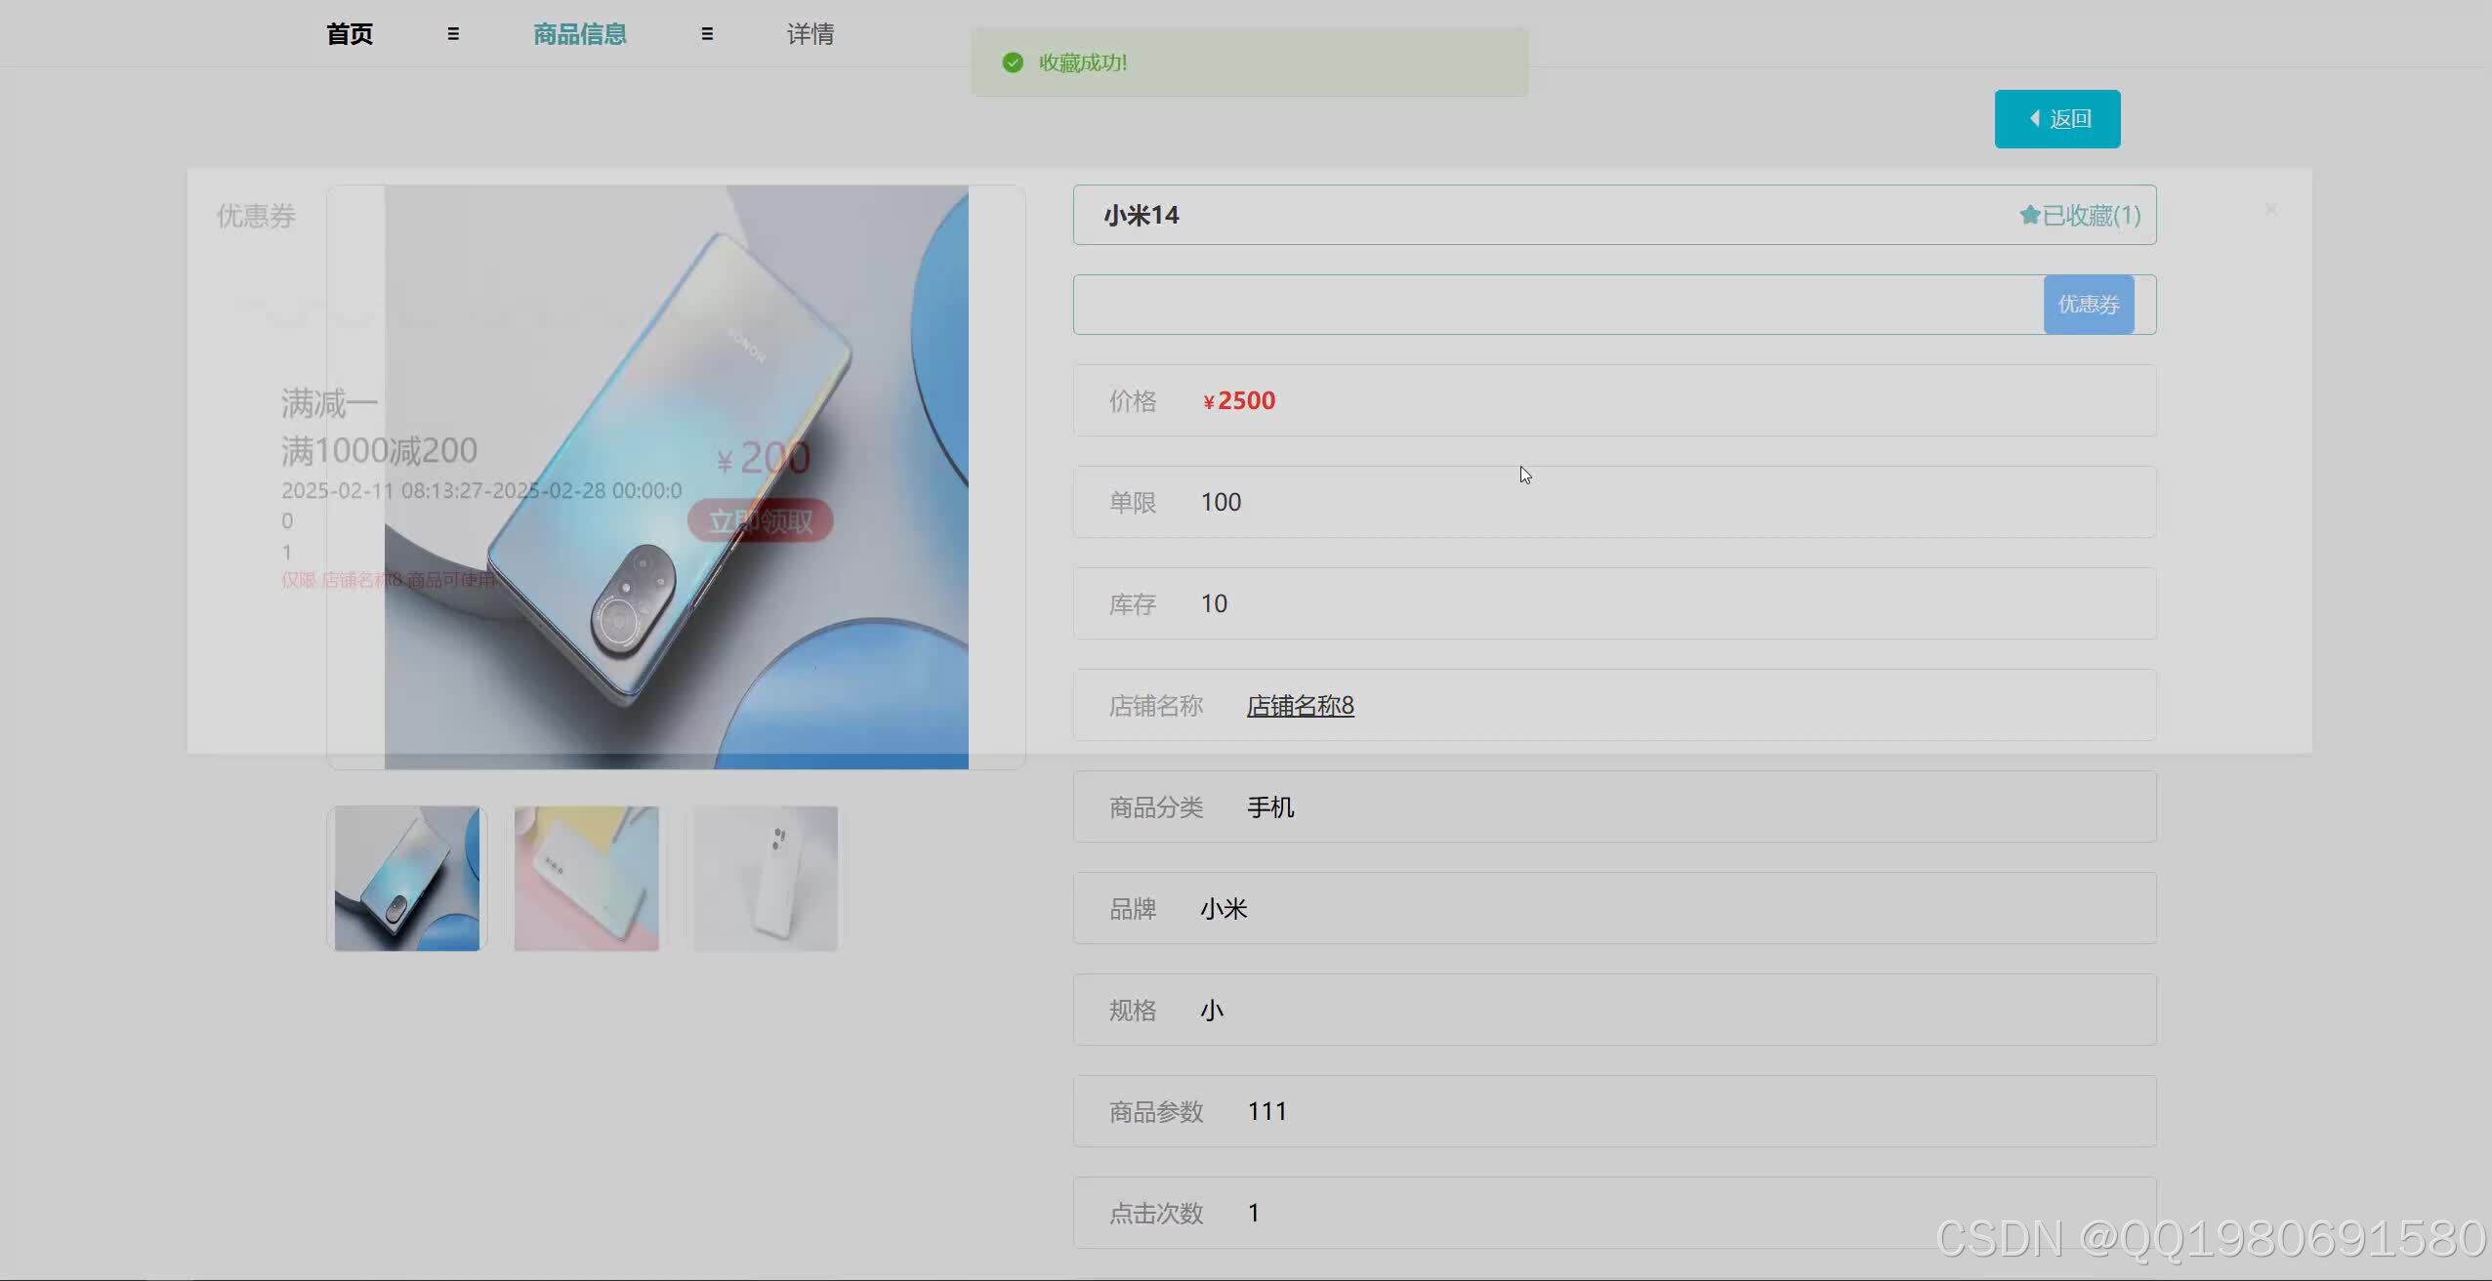This screenshot has width=2492, height=1281.
Task: Open the menu icon beside 首页
Action: point(453,33)
